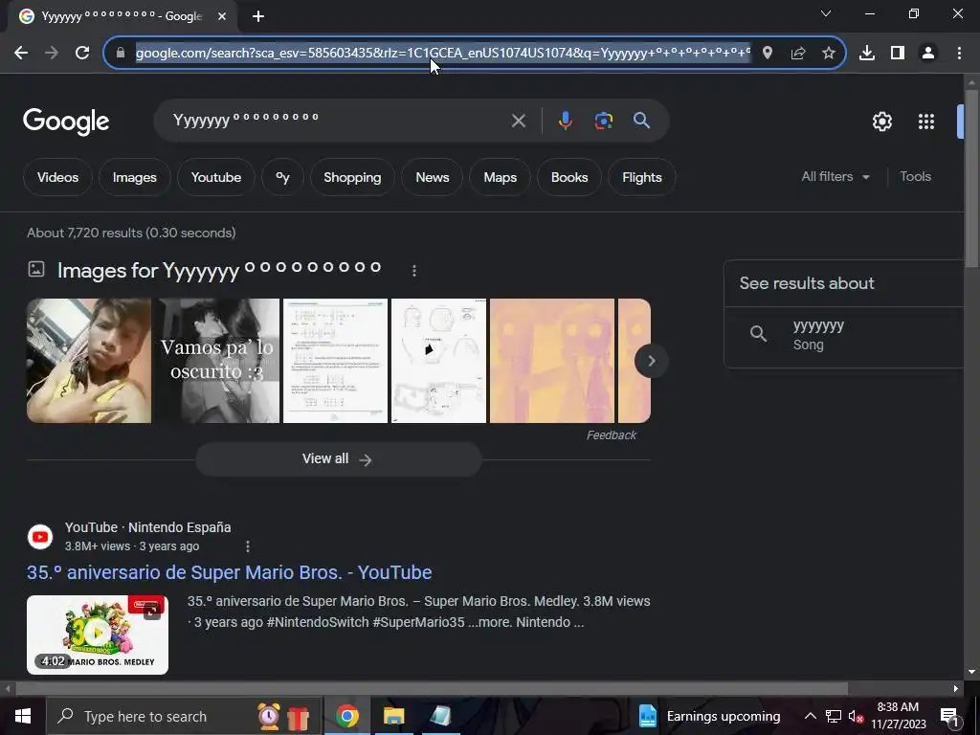
Task: Go to Google homepage logo
Action: pos(66,122)
